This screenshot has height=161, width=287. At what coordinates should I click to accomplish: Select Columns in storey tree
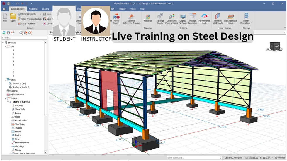(x=19, y=106)
